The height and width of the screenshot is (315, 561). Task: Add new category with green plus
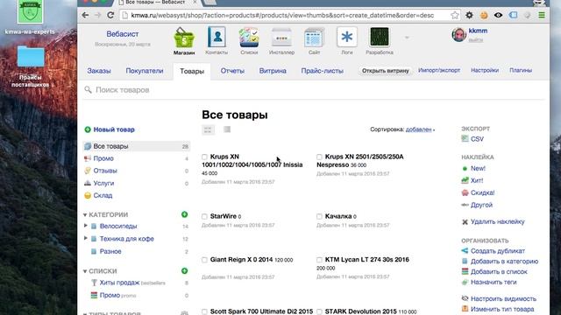pos(184,214)
